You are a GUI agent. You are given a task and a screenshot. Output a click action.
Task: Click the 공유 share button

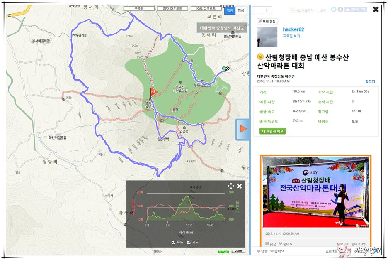(323, 10)
